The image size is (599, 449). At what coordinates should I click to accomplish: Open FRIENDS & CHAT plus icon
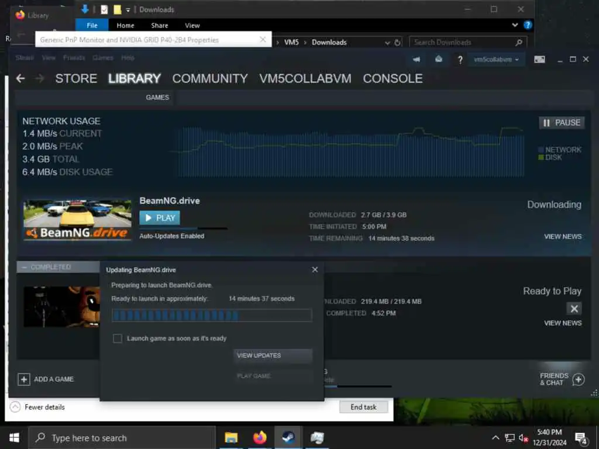pos(579,379)
